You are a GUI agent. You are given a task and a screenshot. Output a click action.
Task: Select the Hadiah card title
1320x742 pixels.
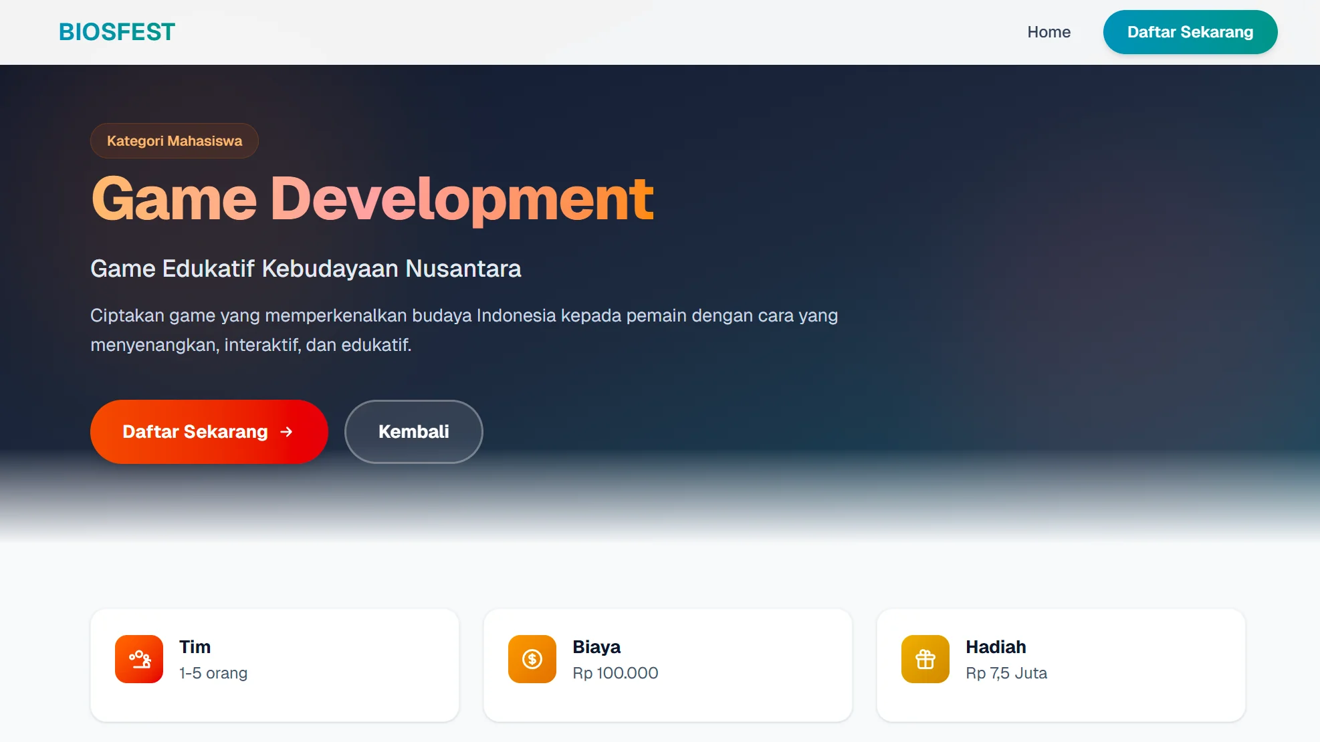996,647
